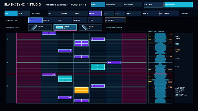Click the 'BEAT / WAVE / ATTACK' heading
Screen dimensions: 198x111
[156, 31]
